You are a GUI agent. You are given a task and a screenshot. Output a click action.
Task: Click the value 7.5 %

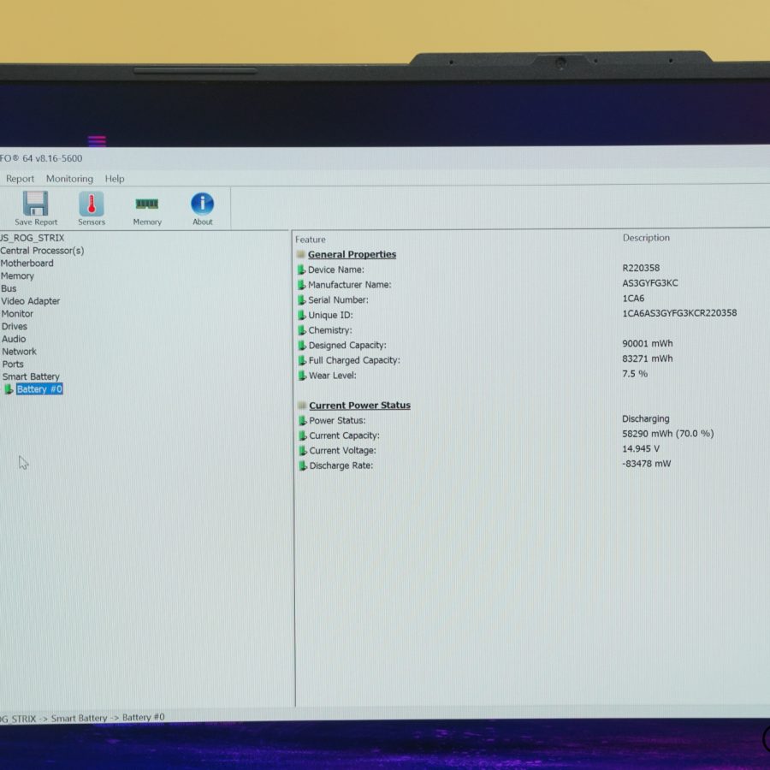635,374
